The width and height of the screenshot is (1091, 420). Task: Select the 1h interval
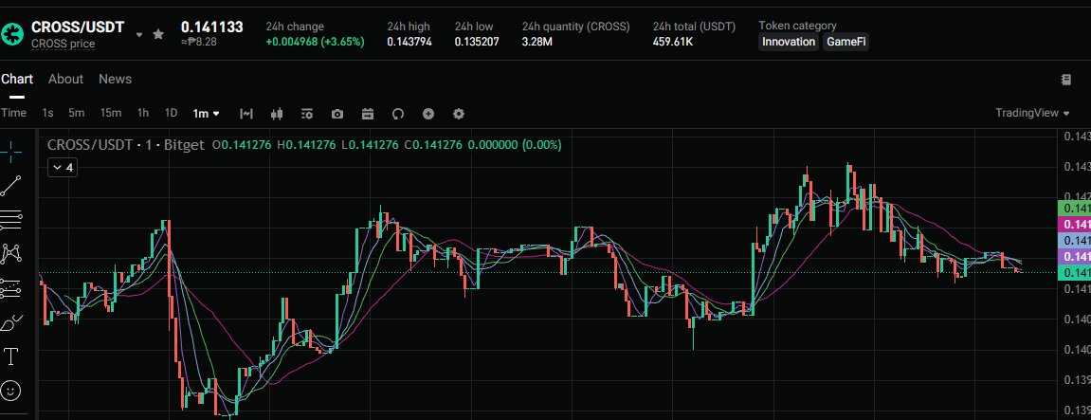(x=142, y=113)
